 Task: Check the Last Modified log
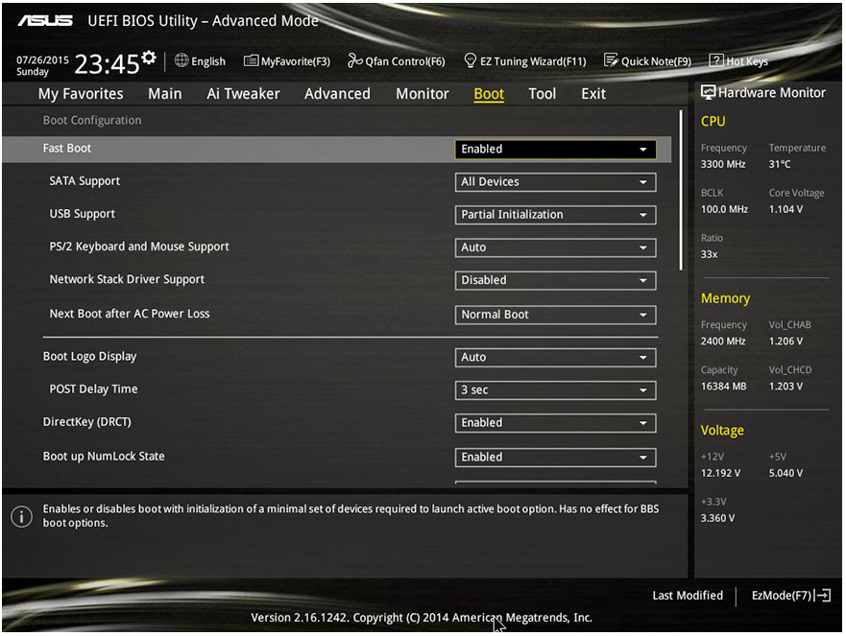[x=687, y=595]
